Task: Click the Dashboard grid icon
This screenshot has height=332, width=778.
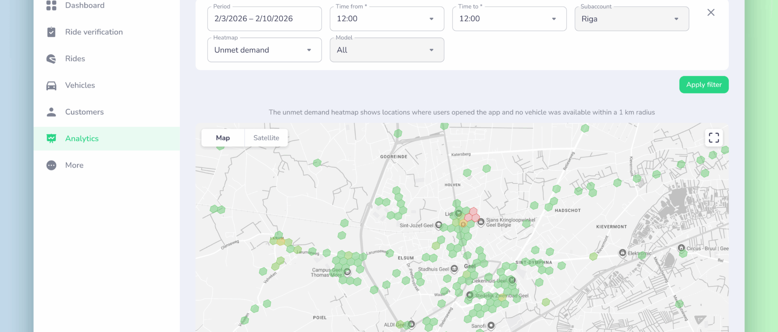Action: pos(51,6)
